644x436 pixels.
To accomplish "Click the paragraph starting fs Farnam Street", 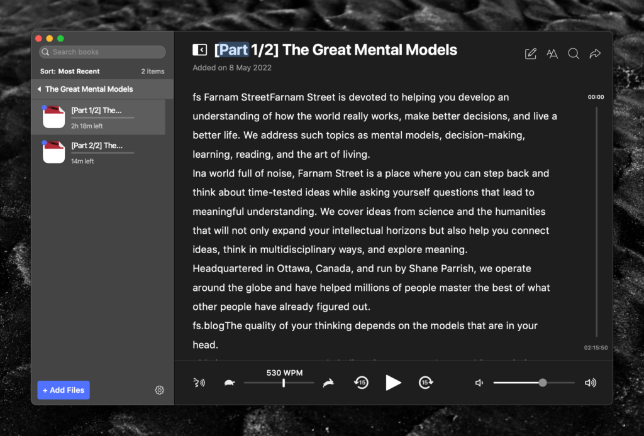I will tap(375, 126).
